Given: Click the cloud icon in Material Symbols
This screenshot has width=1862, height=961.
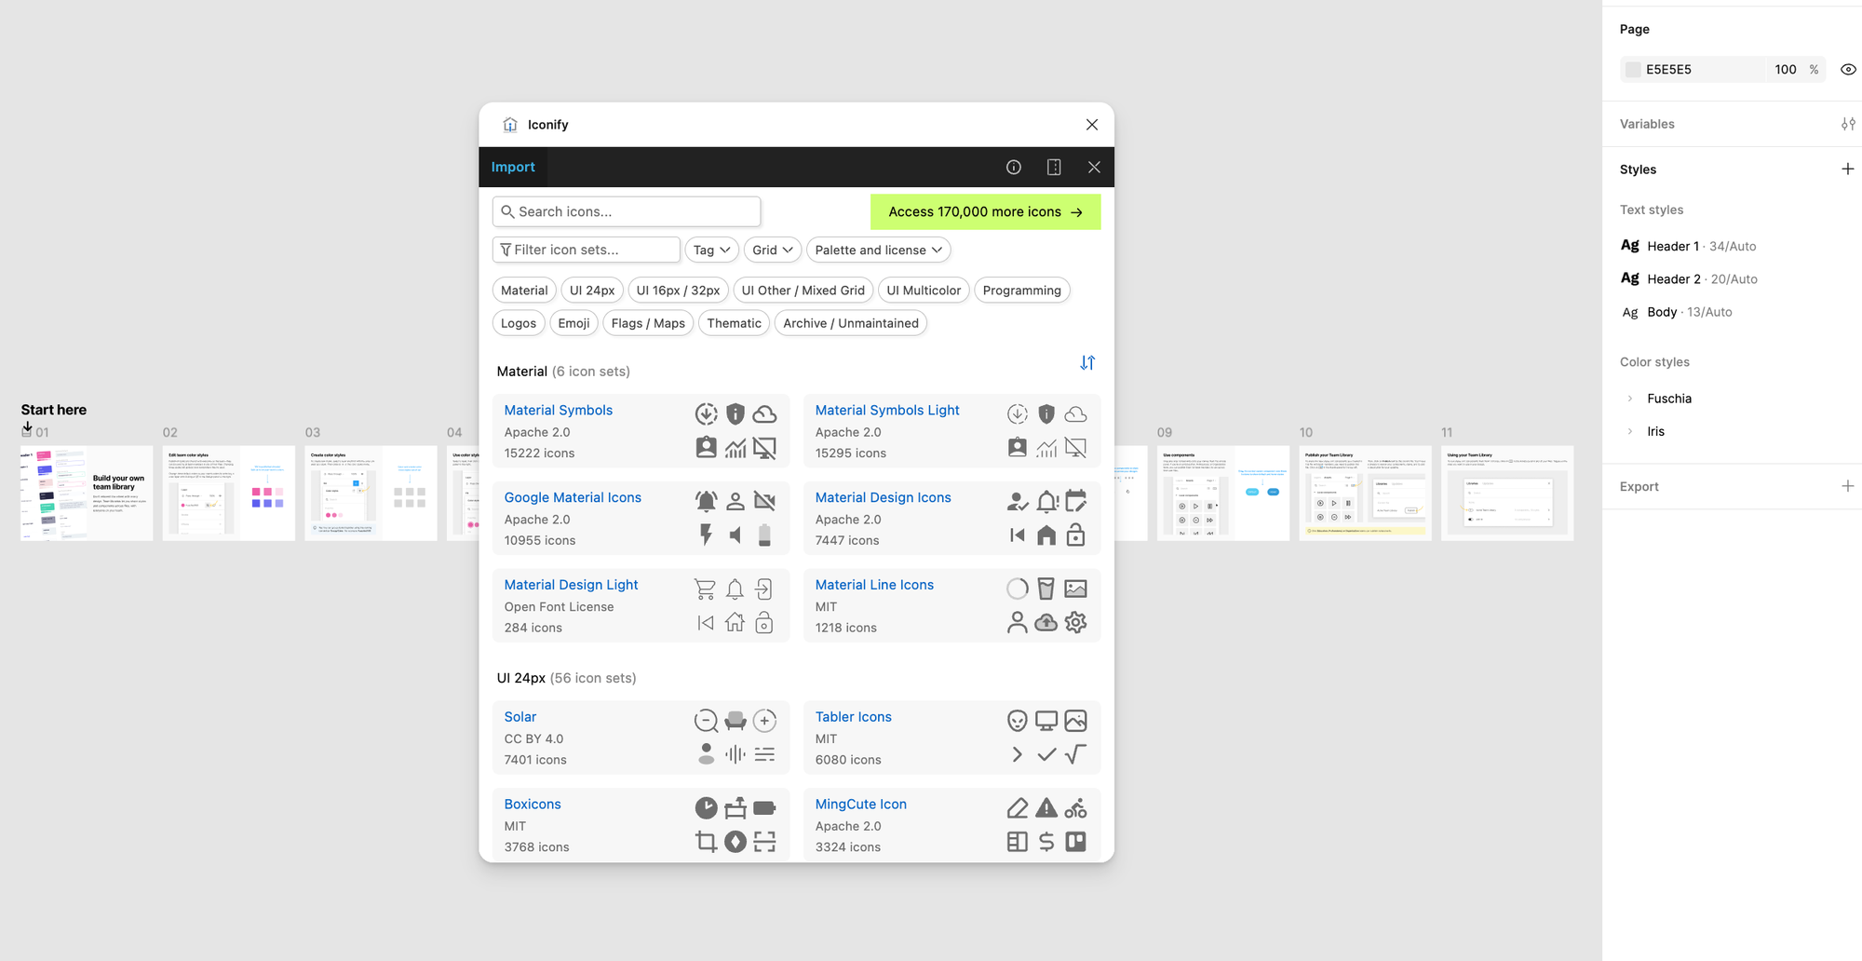Looking at the screenshot, I should click(x=764, y=413).
